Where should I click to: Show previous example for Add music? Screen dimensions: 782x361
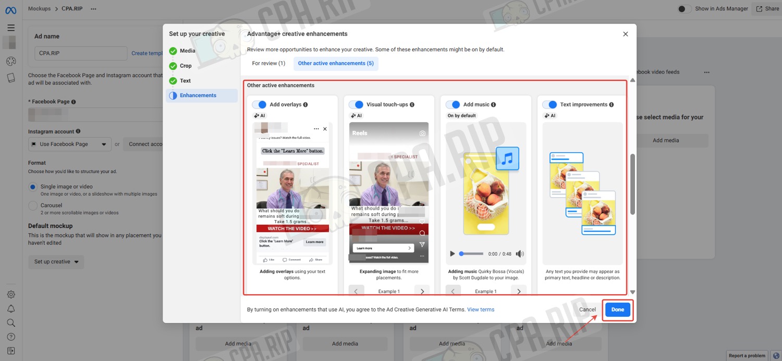[453, 292]
